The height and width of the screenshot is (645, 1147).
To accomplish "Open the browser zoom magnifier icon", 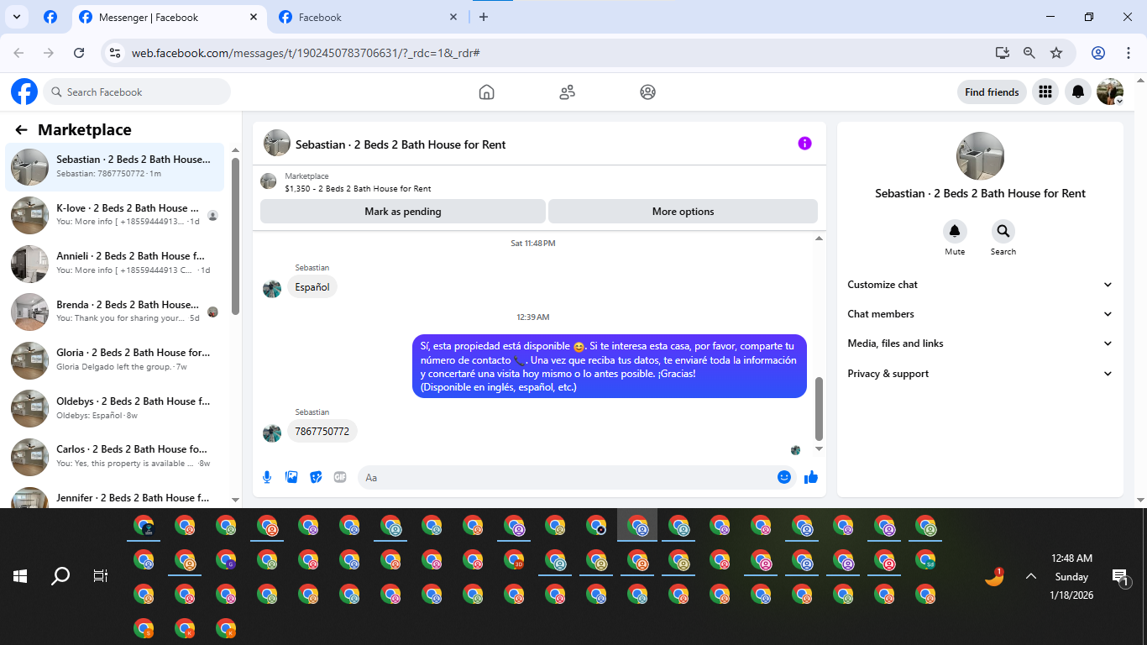I will click(x=1029, y=53).
